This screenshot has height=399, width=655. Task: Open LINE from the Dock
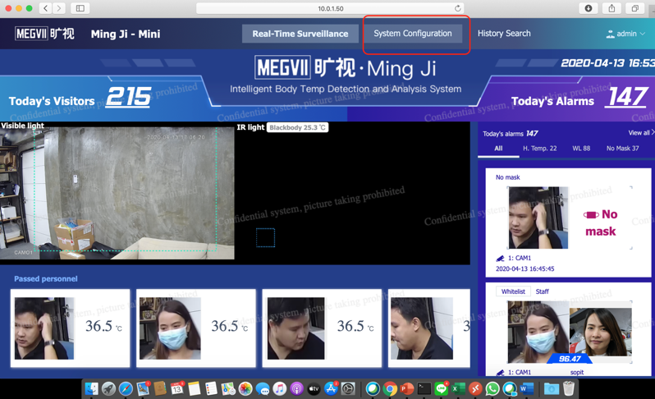(x=441, y=389)
